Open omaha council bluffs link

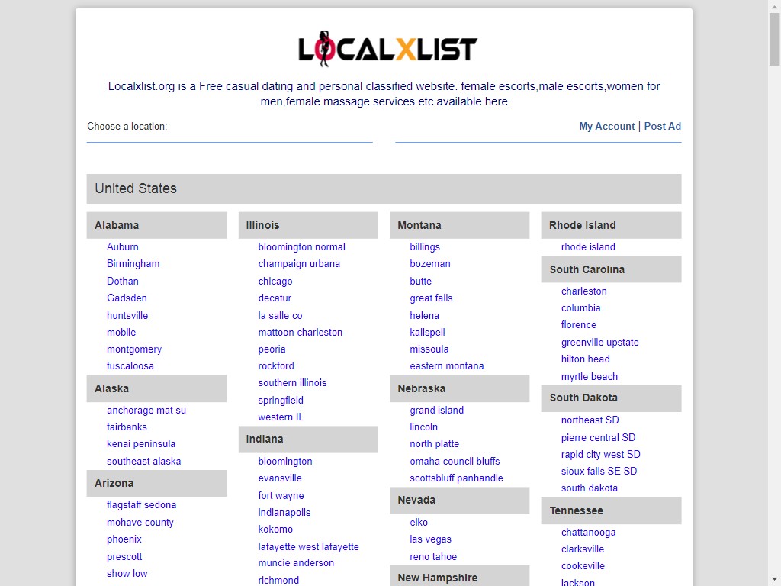point(455,462)
